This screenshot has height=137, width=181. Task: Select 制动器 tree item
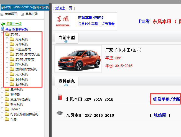tap(15, 94)
